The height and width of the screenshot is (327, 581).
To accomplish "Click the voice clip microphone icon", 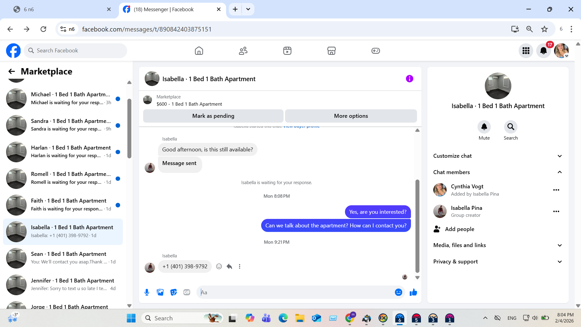I will point(147,292).
